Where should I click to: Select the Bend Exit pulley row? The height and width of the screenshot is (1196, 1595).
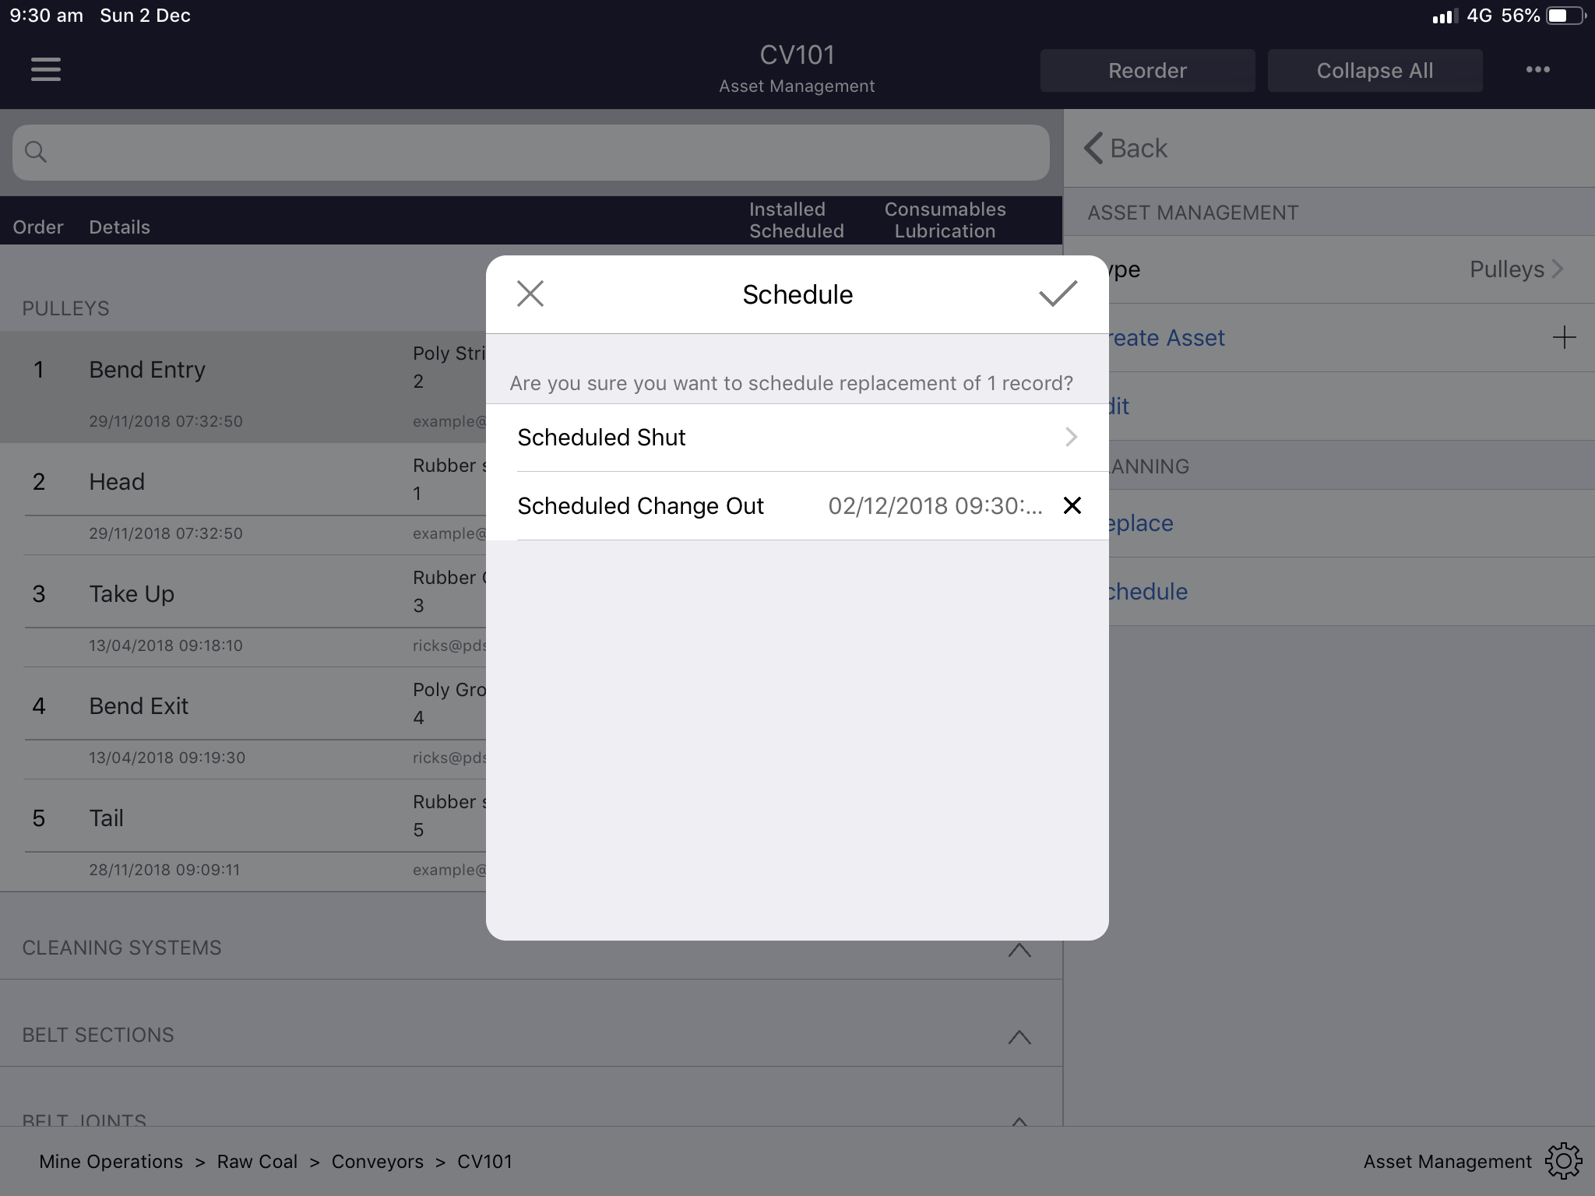coord(243,723)
